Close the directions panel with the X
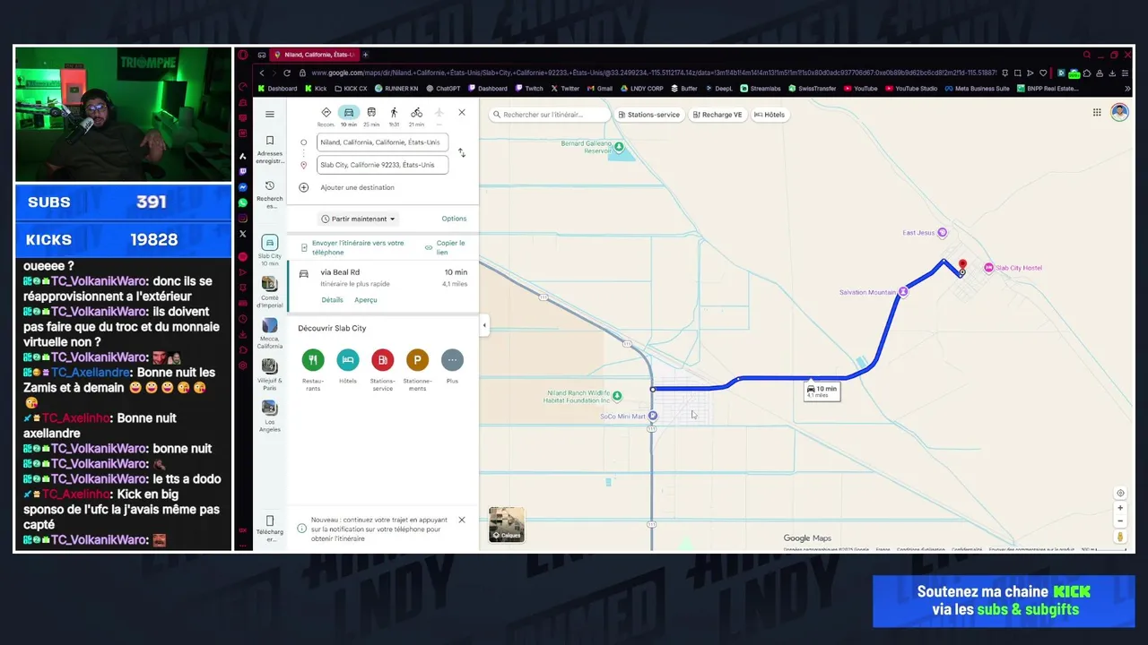 pos(462,112)
